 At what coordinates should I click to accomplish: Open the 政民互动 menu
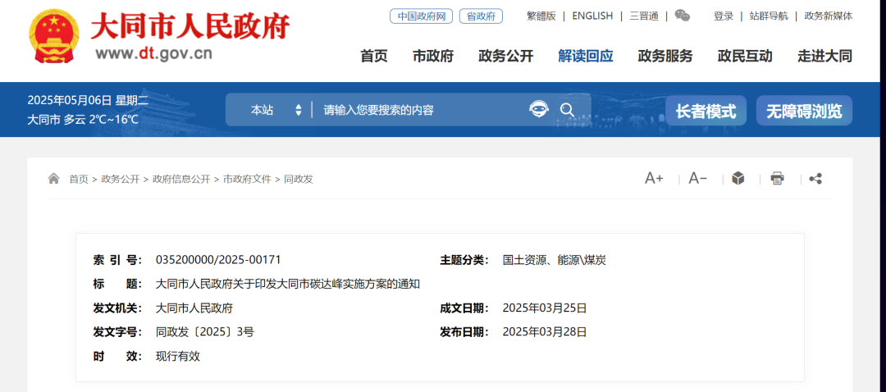(745, 56)
